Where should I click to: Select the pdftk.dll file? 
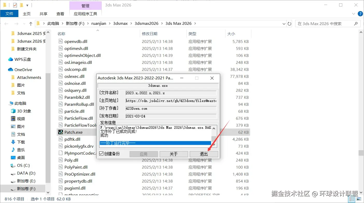72,139
